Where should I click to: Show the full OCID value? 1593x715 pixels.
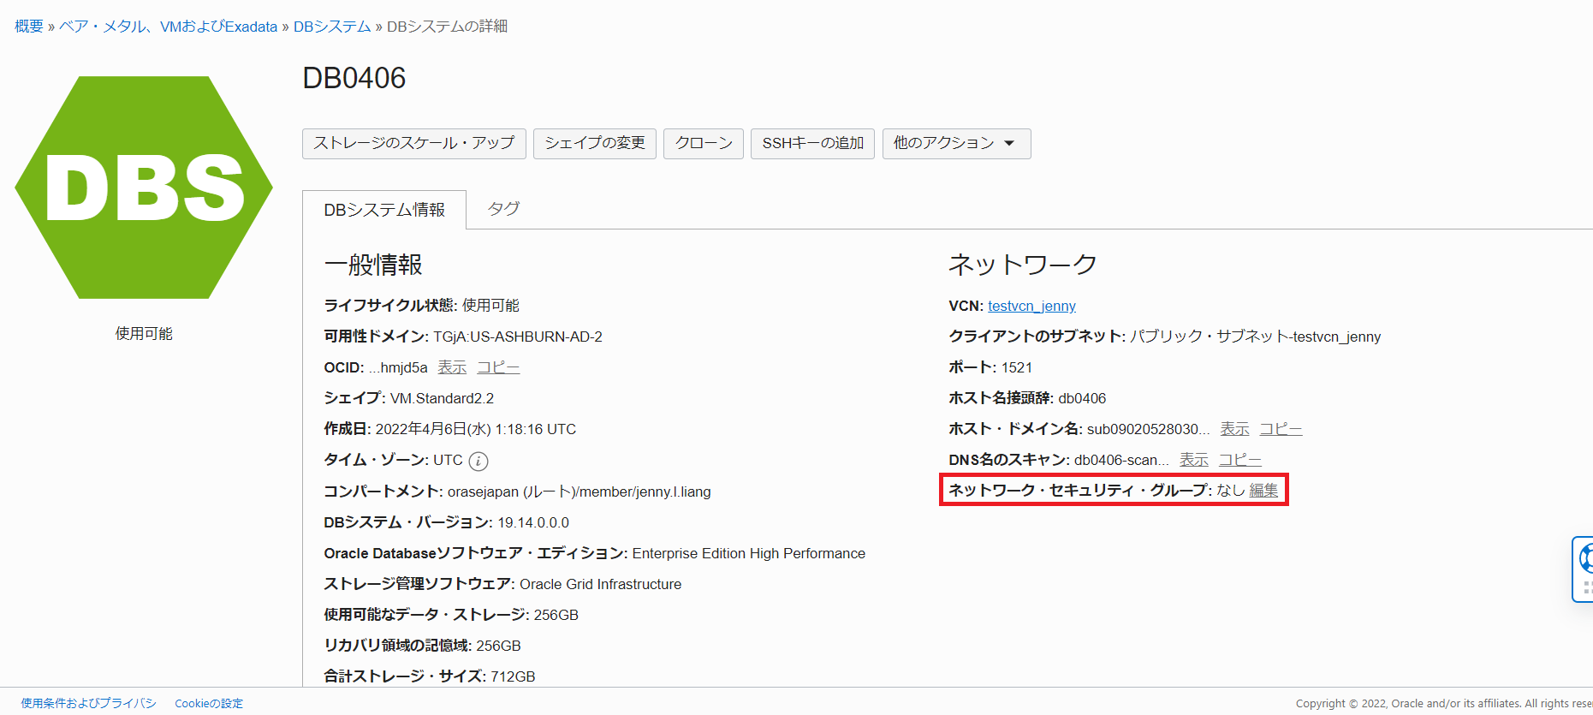[x=452, y=367]
